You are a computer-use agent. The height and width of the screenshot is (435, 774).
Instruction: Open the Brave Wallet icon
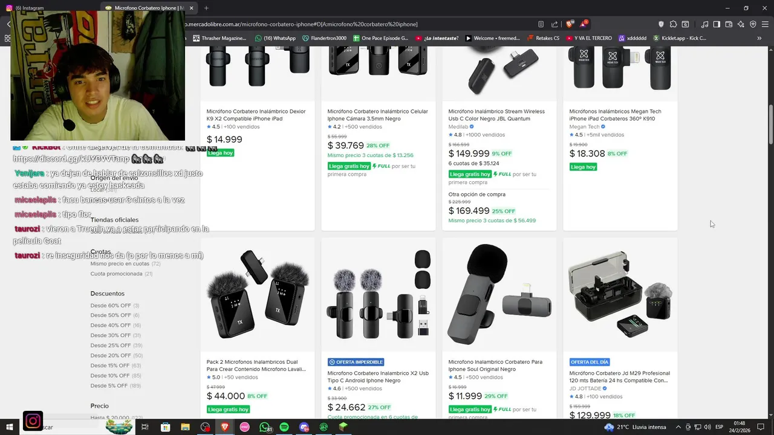[729, 24]
